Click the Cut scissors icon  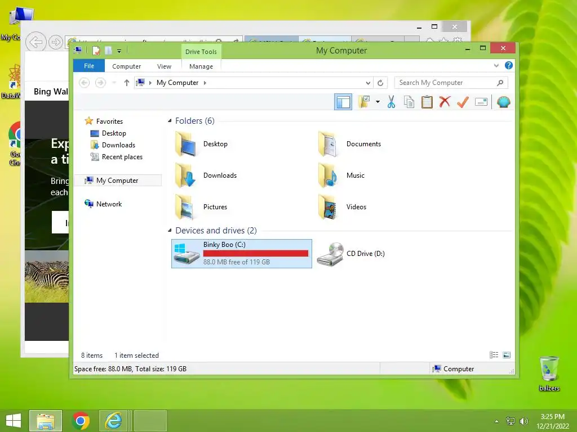click(391, 102)
